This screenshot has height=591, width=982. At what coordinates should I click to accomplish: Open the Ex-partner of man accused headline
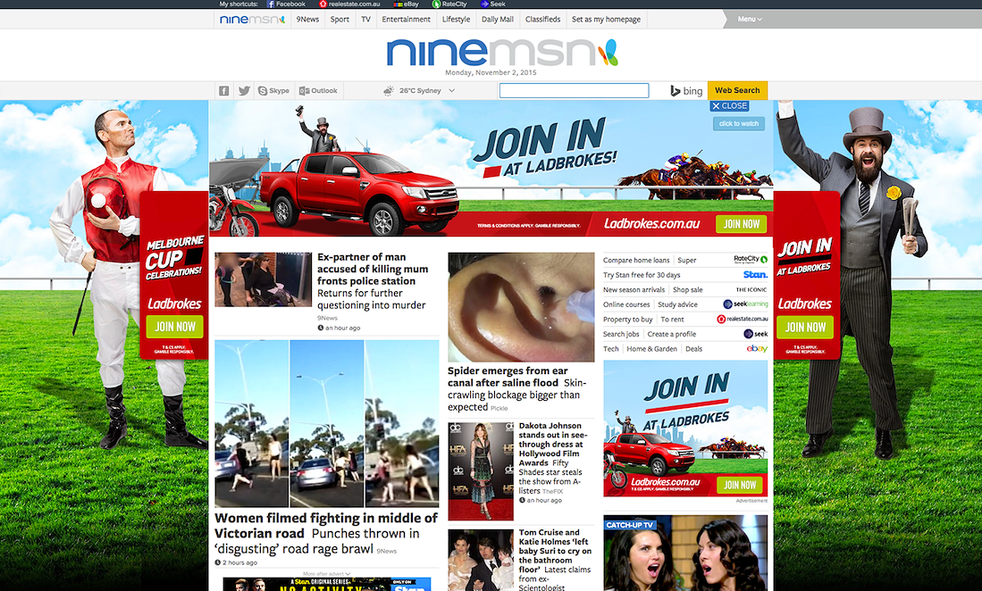tap(373, 269)
